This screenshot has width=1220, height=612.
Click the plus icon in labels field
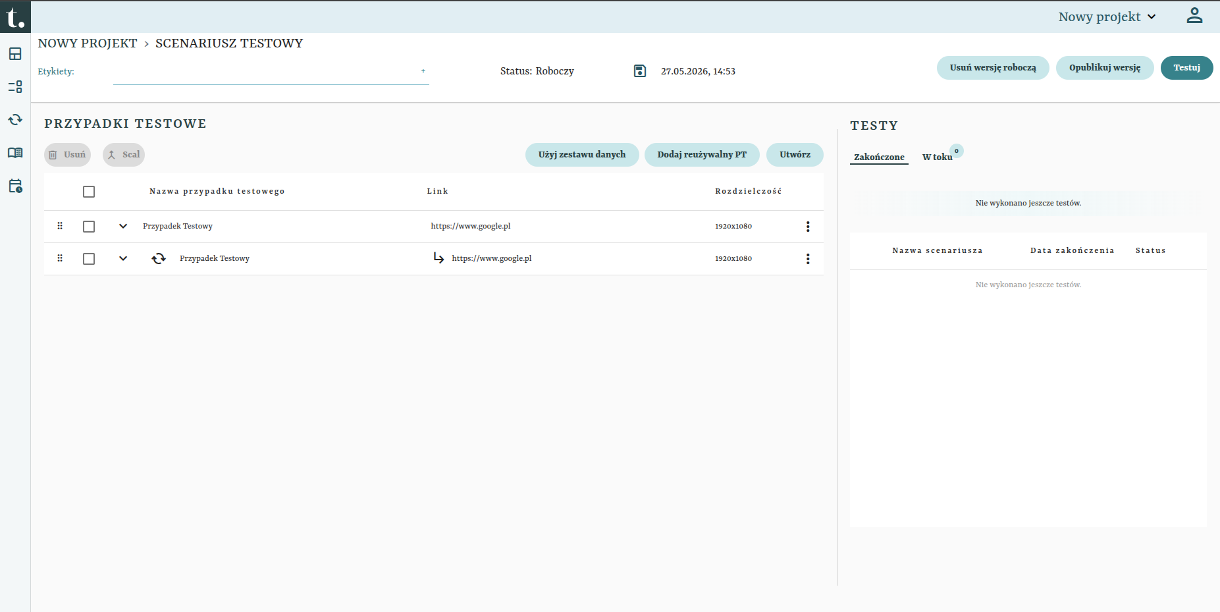tap(423, 71)
